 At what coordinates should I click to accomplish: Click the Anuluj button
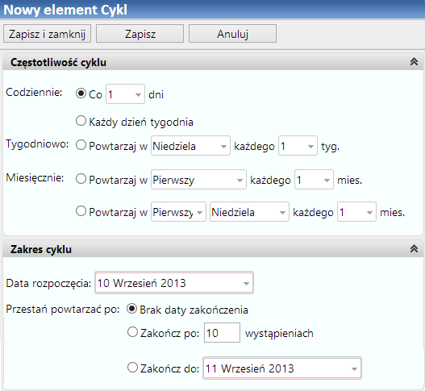pyautogui.click(x=232, y=34)
